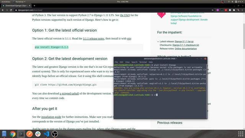Open the Activities overview
The width and height of the screenshot is (245, 138).
click(6, 2)
